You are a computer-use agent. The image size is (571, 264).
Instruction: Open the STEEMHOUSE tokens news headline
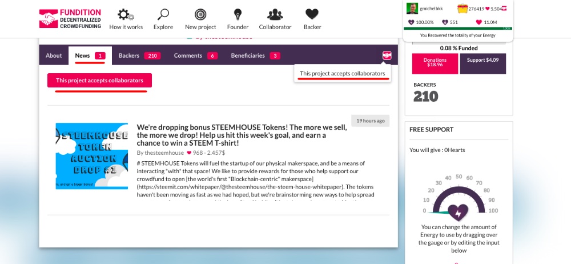pyautogui.click(x=242, y=135)
